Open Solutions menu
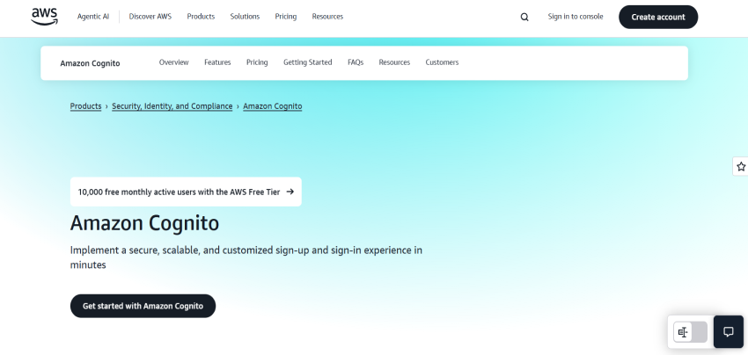This screenshot has height=355, width=748. click(245, 17)
